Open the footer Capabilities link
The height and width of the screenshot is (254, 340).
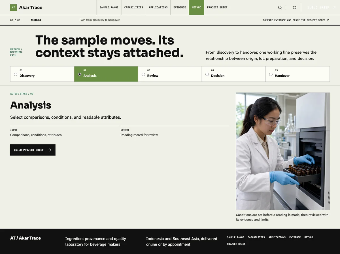[256, 237]
